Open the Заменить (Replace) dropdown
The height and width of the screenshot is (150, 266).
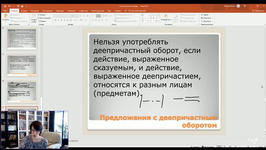point(207,18)
